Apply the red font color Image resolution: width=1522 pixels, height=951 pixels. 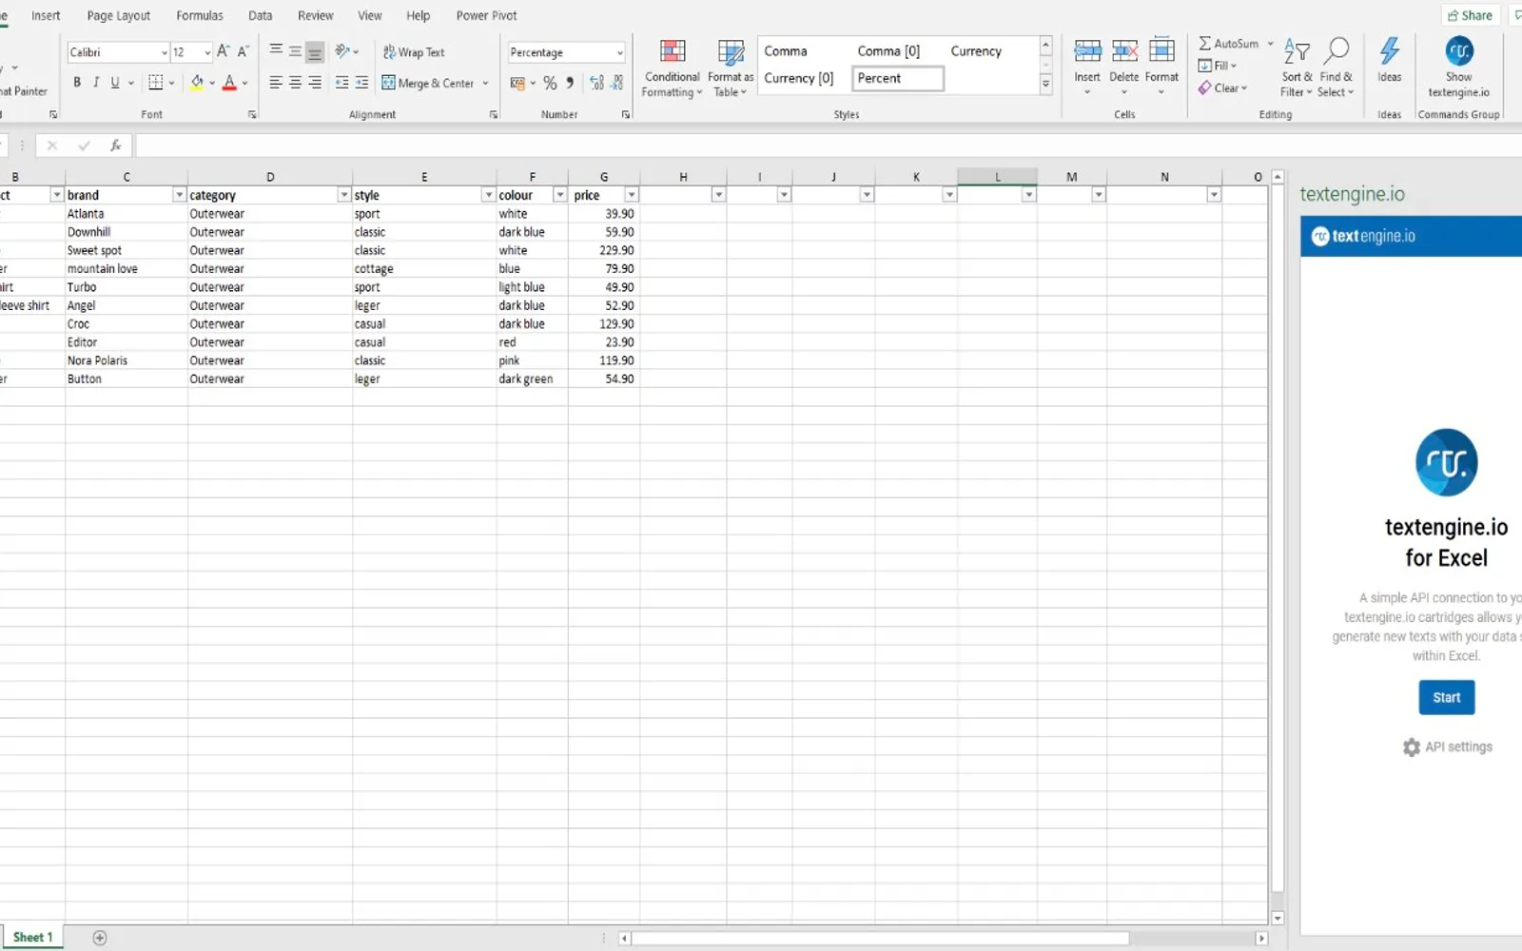click(x=229, y=83)
